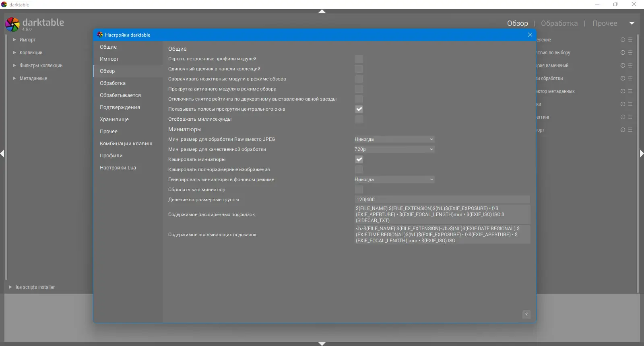Image resolution: width=644 pixels, height=346 pixels.
Task: Open the Хранилище settings category
Action: (x=128, y=119)
